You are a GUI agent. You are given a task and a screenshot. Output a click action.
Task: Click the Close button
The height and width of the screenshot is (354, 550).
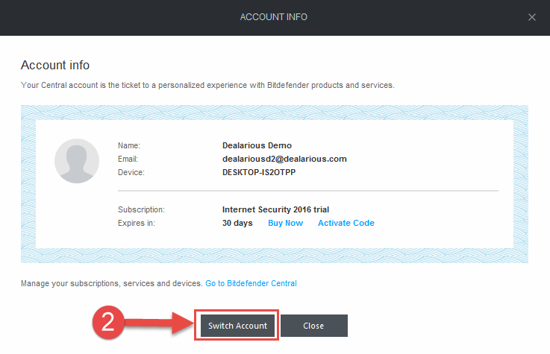pos(314,326)
